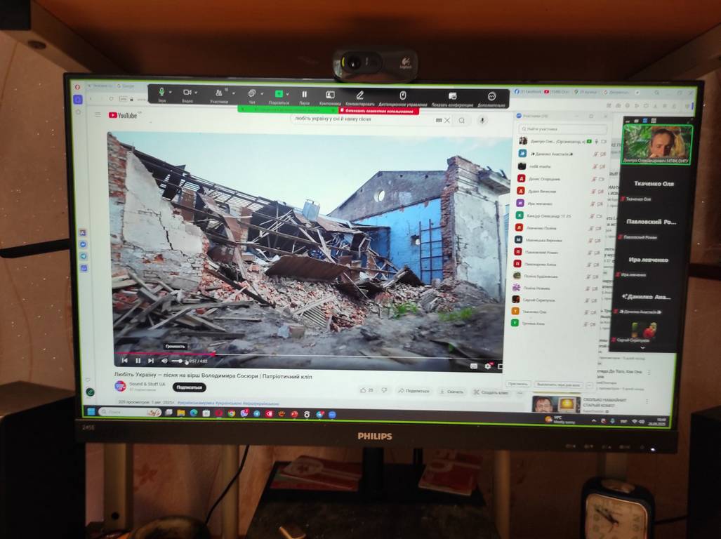This screenshot has height=539, width=721.
Task: Open the Zoom participants panel icon
Action: tap(219, 93)
